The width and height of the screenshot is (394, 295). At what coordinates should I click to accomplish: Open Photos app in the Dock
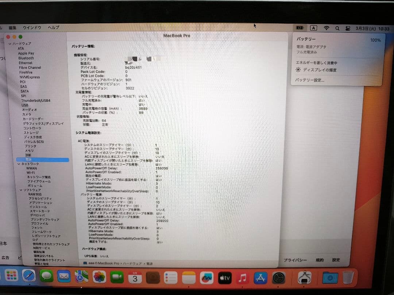pyautogui.click(x=99, y=277)
